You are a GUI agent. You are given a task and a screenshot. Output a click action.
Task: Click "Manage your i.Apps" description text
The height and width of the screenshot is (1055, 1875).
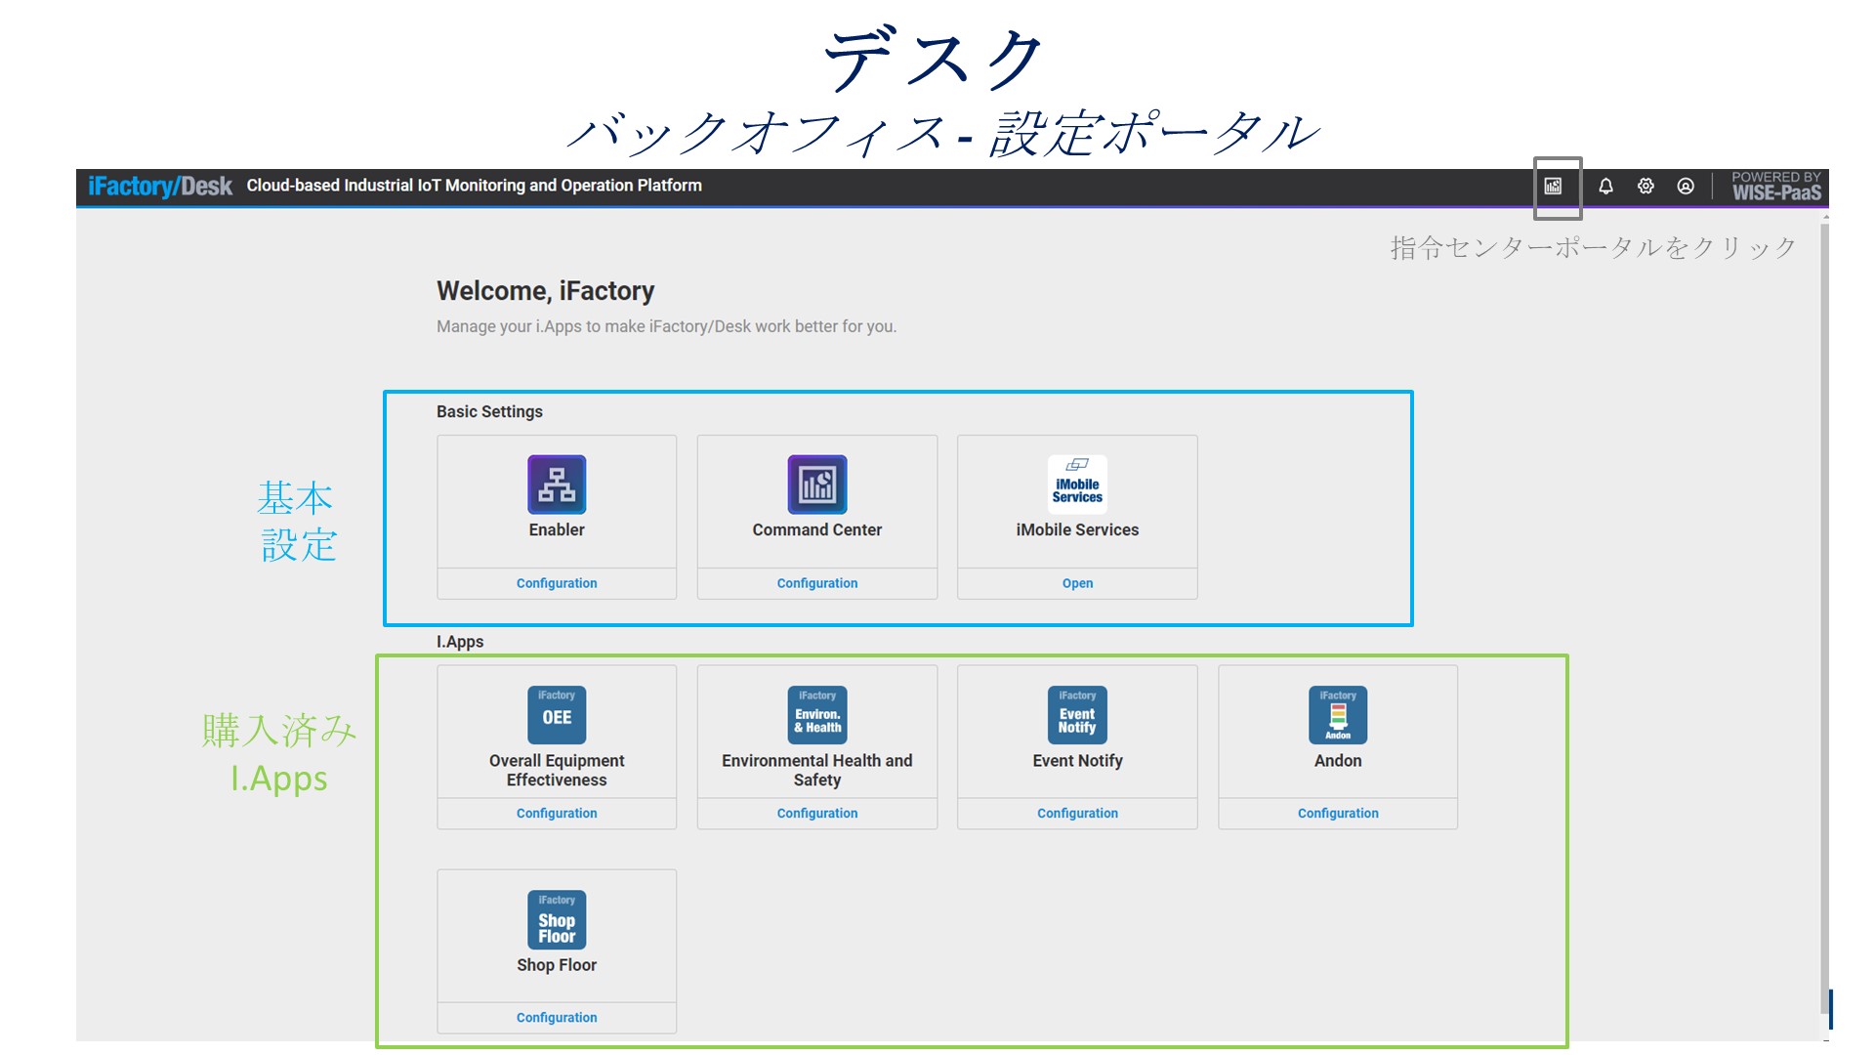pos(666,326)
